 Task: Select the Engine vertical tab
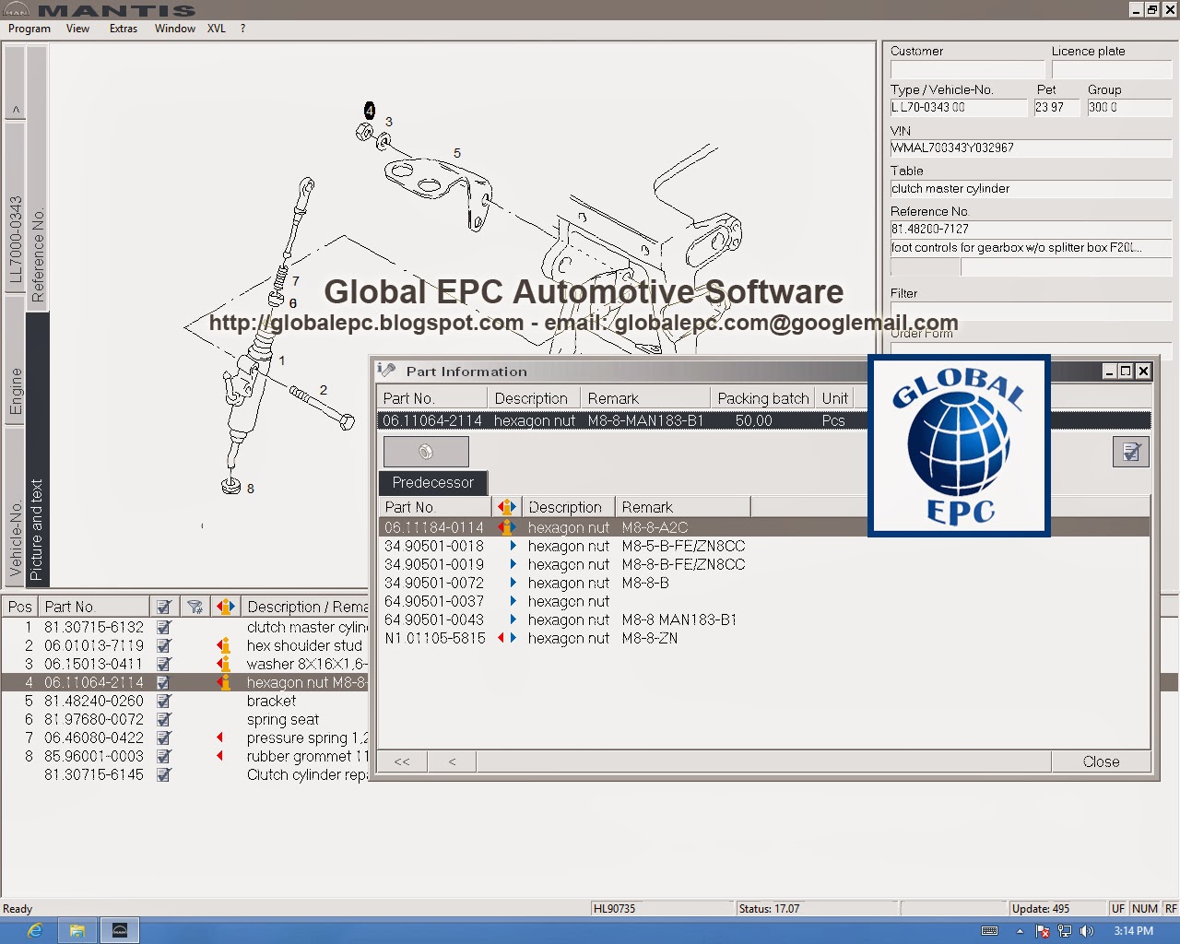pyautogui.click(x=15, y=361)
